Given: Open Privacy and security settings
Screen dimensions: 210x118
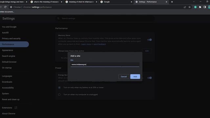Looking at the screenshot, I should click(11, 39).
